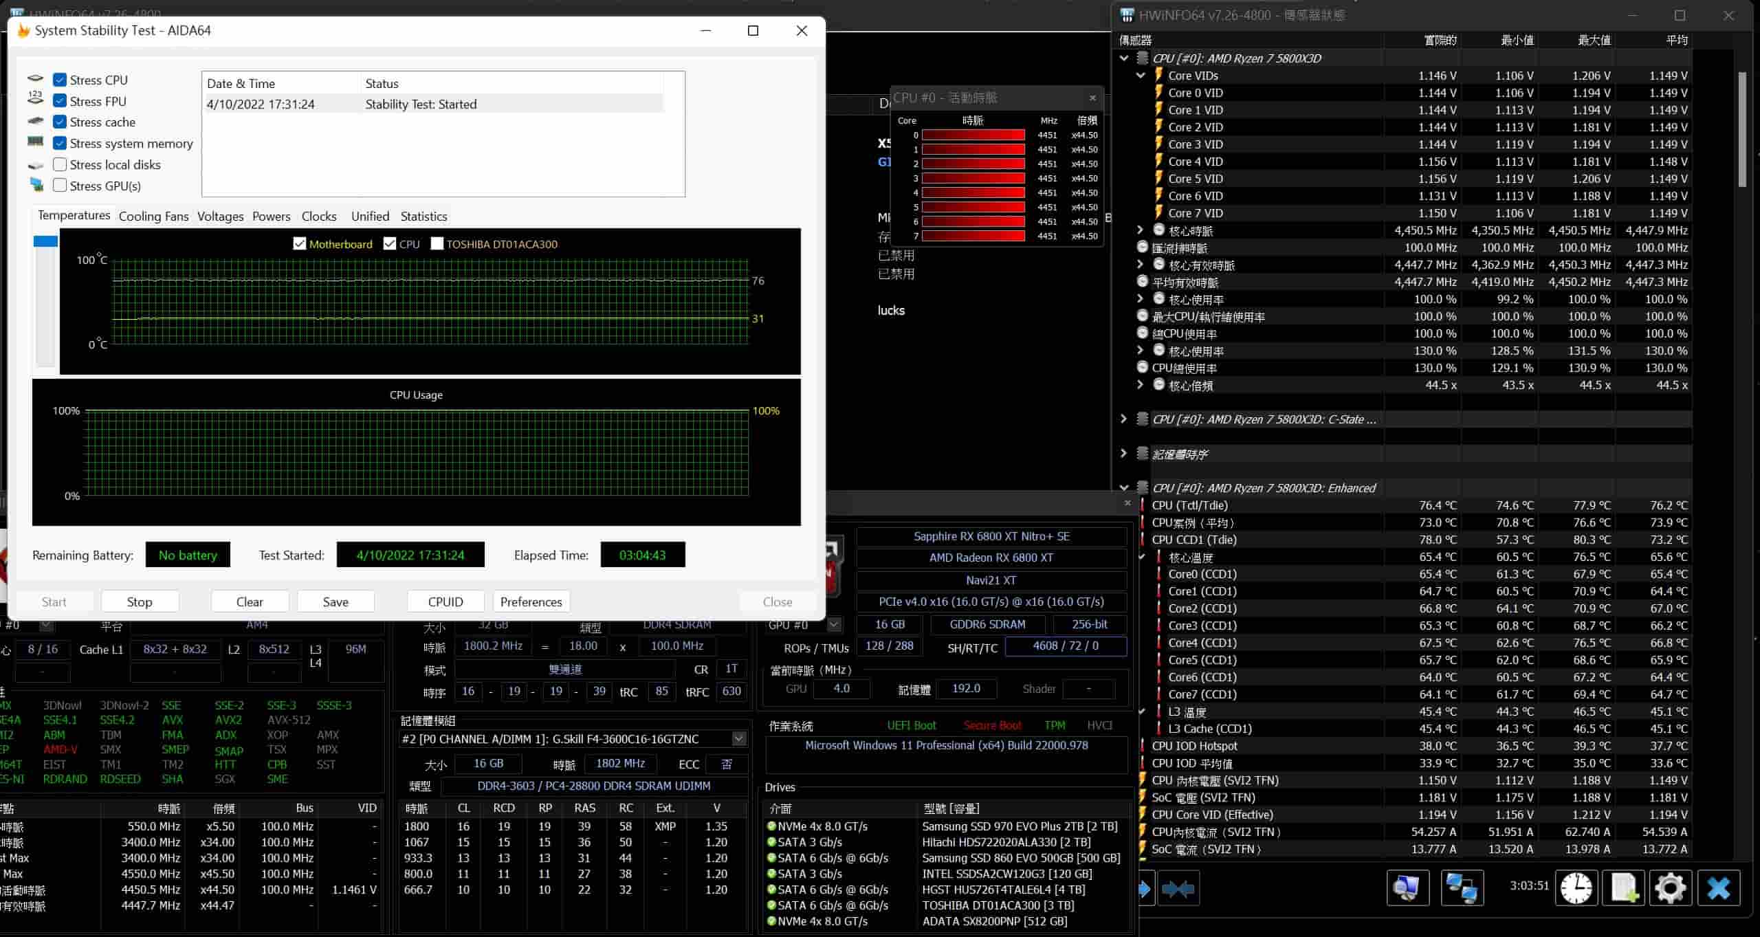This screenshot has height=937, width=1760.
Task: Click the collapse-arrows icon in HWiNFO toolbar
Action: pyautogui.click(x=1178, y=888)
